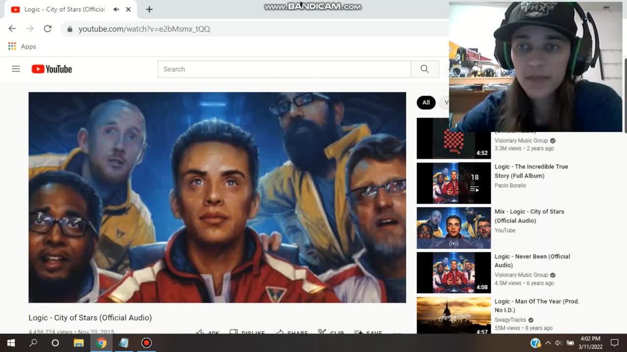Mute the tab via speaker icon
This screenshot has width=627, height=352.
point(116,9)
